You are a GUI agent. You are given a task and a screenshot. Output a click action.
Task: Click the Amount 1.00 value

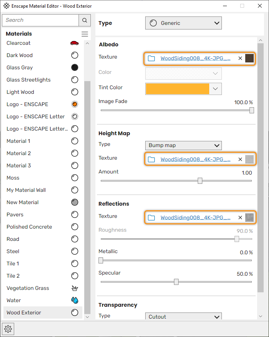pos(247,173)
